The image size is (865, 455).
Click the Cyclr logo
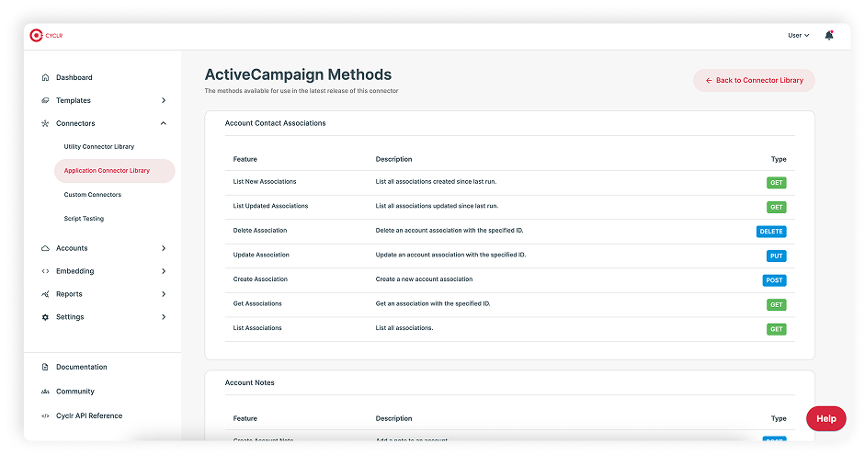(46, 35)
